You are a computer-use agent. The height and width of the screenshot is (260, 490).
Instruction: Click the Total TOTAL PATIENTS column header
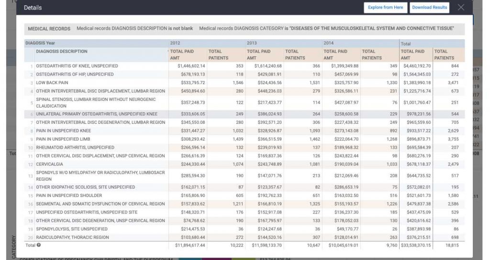point(444,54)
